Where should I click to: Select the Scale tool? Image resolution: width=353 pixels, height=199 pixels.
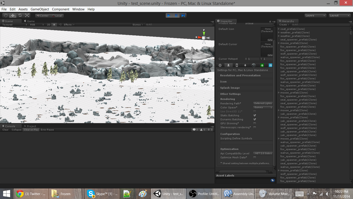27,15
